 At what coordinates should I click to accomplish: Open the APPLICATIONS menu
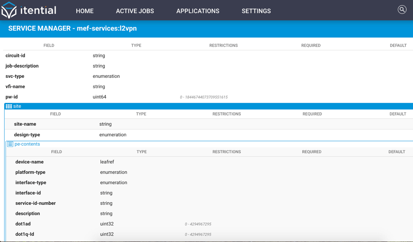198,11
